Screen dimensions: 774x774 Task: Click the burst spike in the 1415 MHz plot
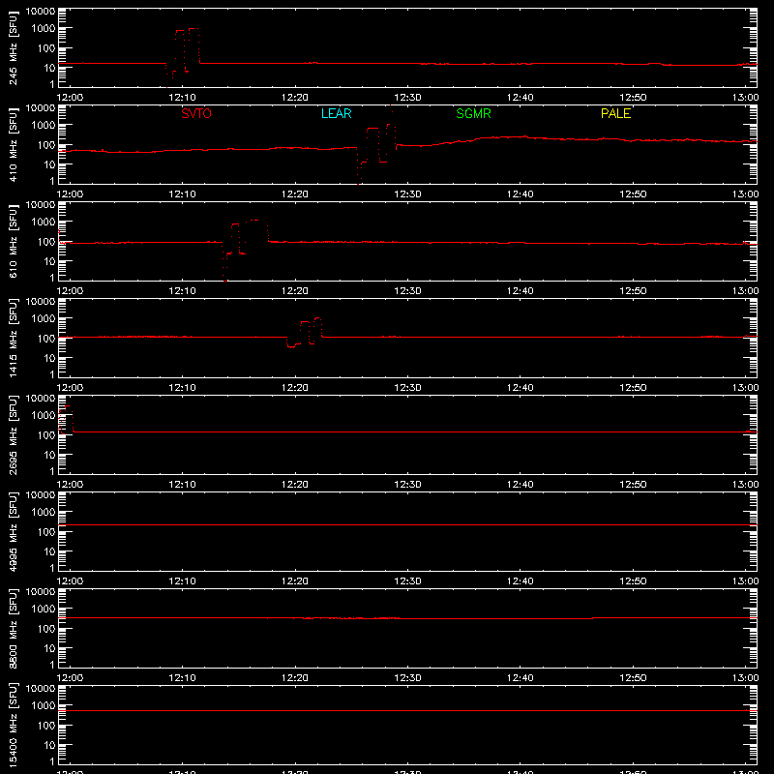tap(305, 332)
